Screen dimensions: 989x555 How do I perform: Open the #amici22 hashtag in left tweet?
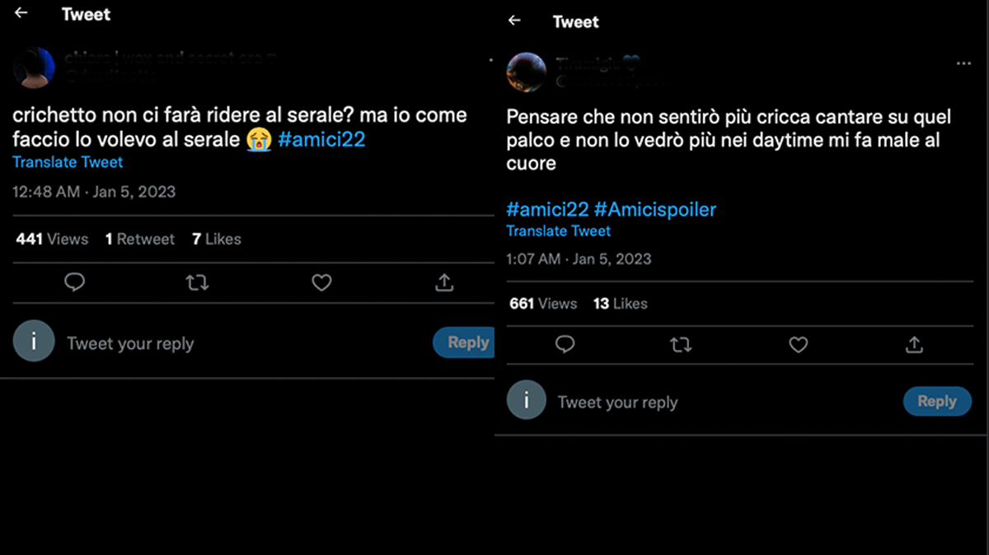point(321,139)
